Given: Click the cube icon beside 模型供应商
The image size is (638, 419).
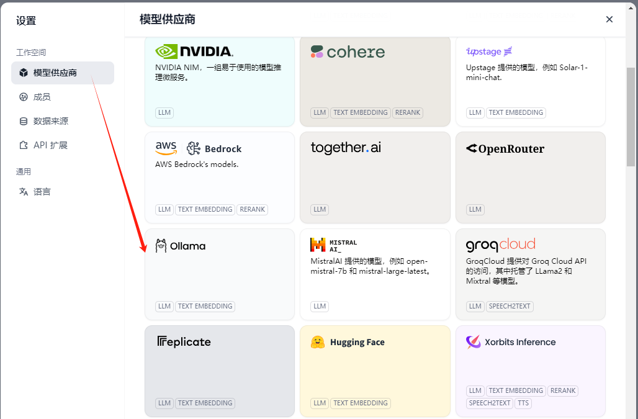Looking at the screenshot, I should [x=24, y=73].
